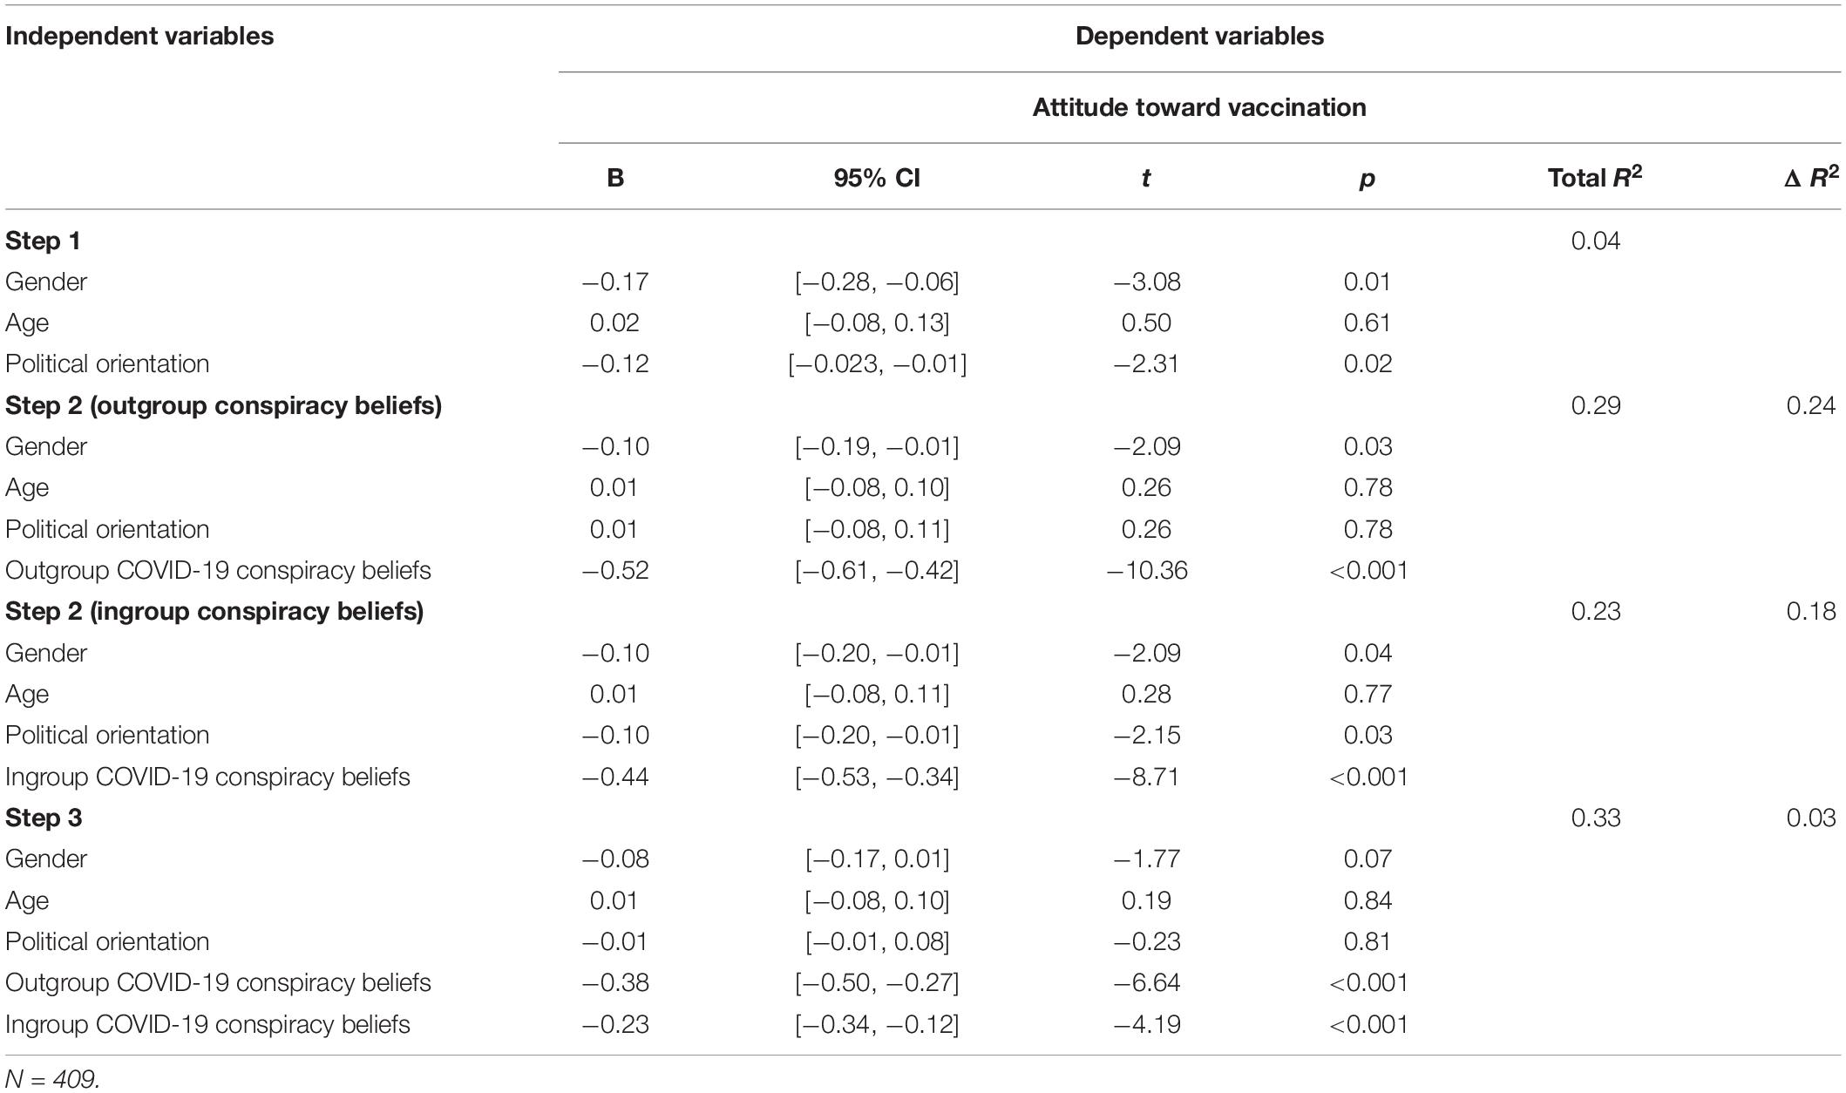Click the Δ R² value 0.24
This screenshot has height=1093, width=1846.
point(1811,406)
